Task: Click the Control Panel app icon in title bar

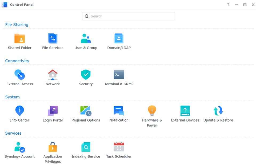Action: click(5, 5)
